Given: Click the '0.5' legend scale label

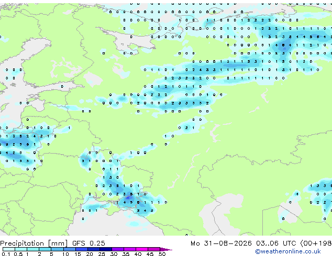Looking at the screenshot, I should (x=18, y=254).
